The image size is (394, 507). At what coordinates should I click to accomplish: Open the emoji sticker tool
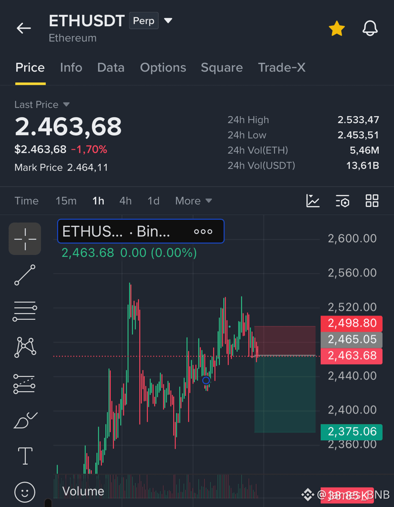pyautogui.click(x=25, y=492)
